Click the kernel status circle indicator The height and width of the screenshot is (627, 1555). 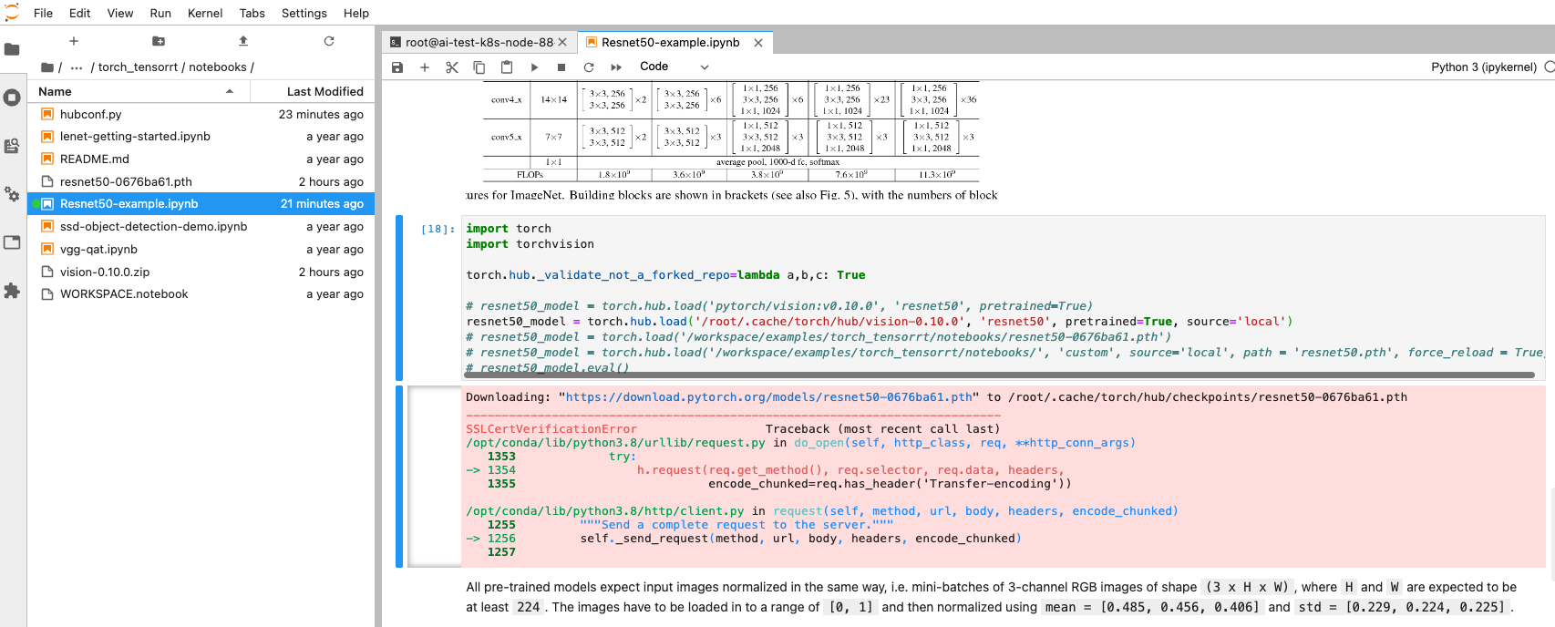[1549, 67]
